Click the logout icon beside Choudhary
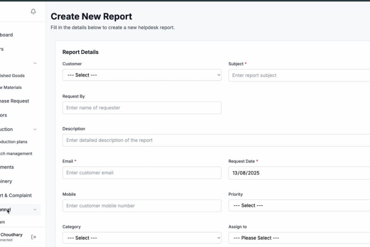 34,237
